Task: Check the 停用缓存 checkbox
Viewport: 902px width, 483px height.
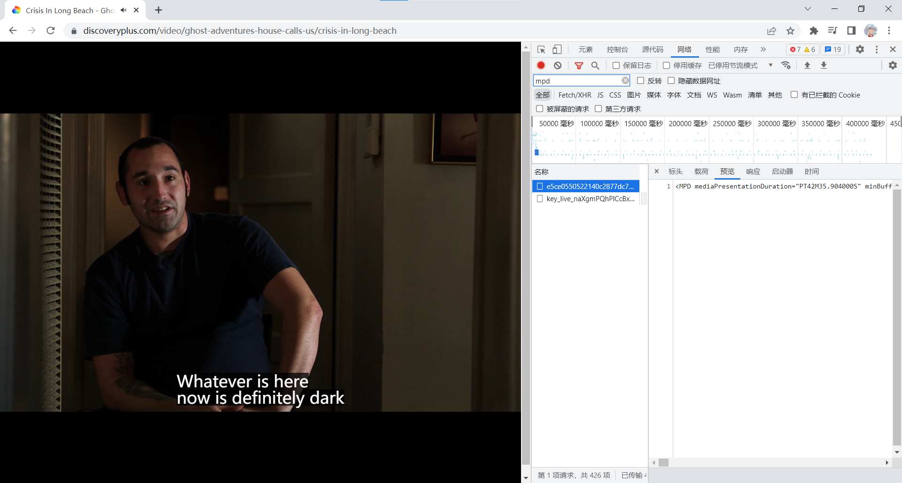Action: coord(666,66)
